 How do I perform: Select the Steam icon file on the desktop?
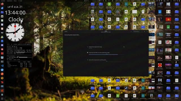[x=126, y=88]
